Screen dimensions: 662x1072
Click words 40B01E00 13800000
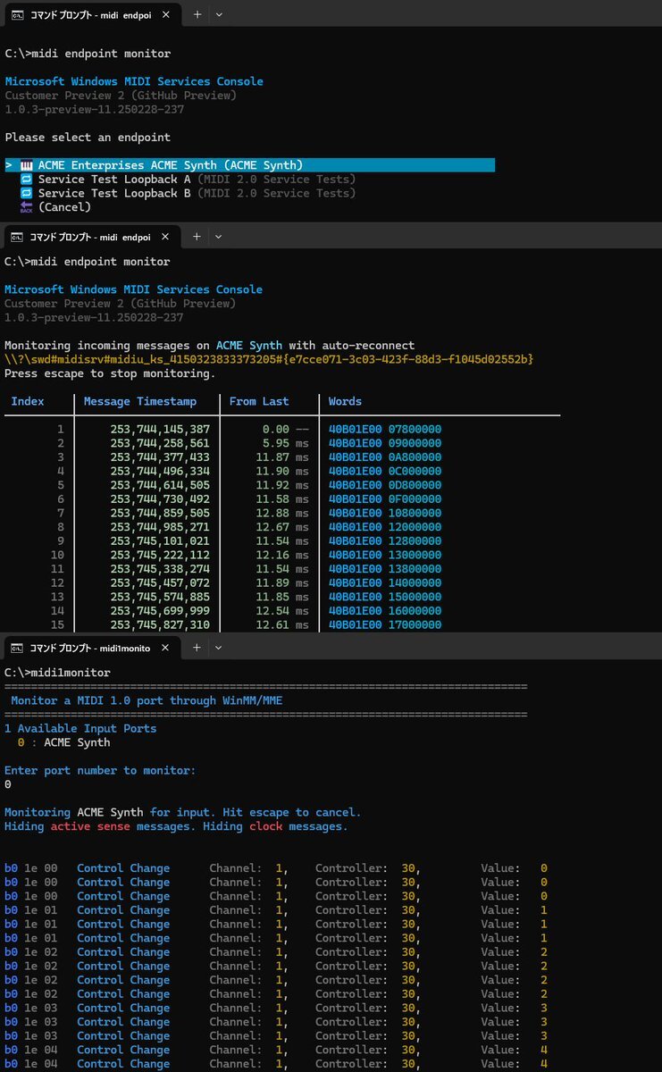(x=385, y=569)
